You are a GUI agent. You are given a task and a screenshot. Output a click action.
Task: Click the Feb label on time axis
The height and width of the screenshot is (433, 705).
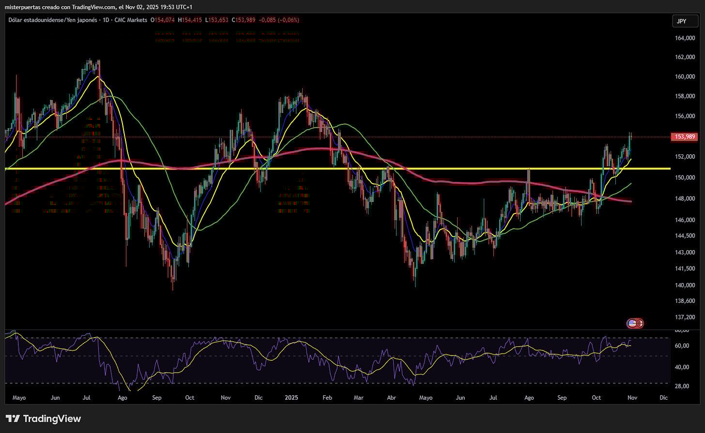(x=327, y=398)
